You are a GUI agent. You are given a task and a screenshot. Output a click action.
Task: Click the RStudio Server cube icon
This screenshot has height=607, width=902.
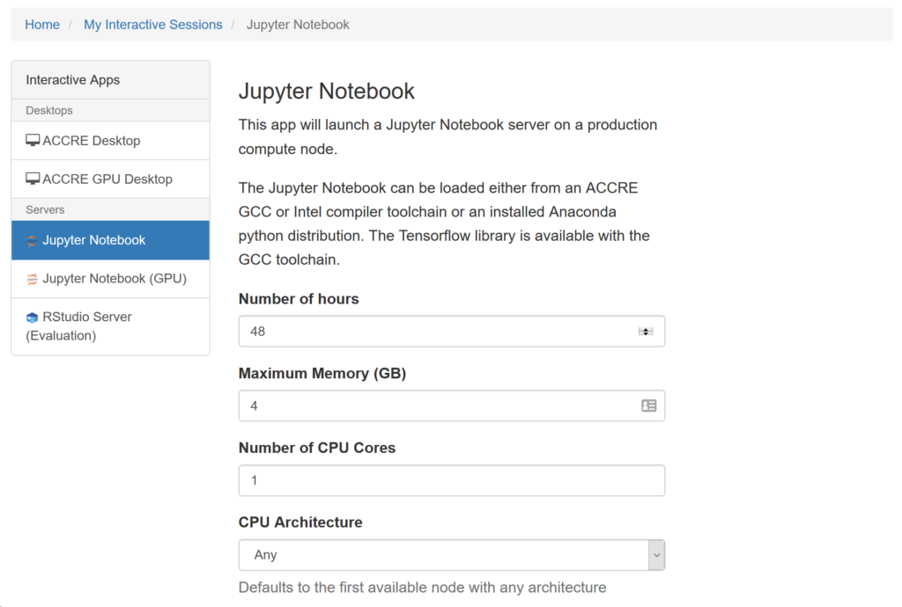[33, 318]
